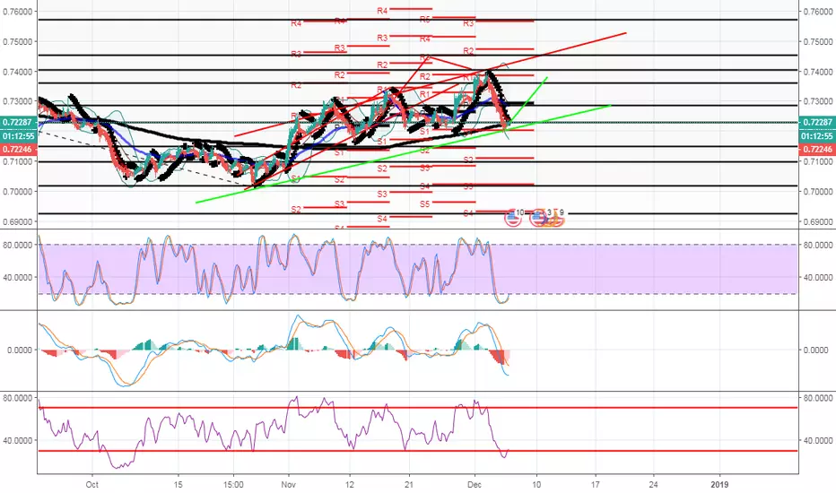The height and width of the screenshot is (493, 836).
Task: Click the 15:00 label on the time axis
Action: 233,484
